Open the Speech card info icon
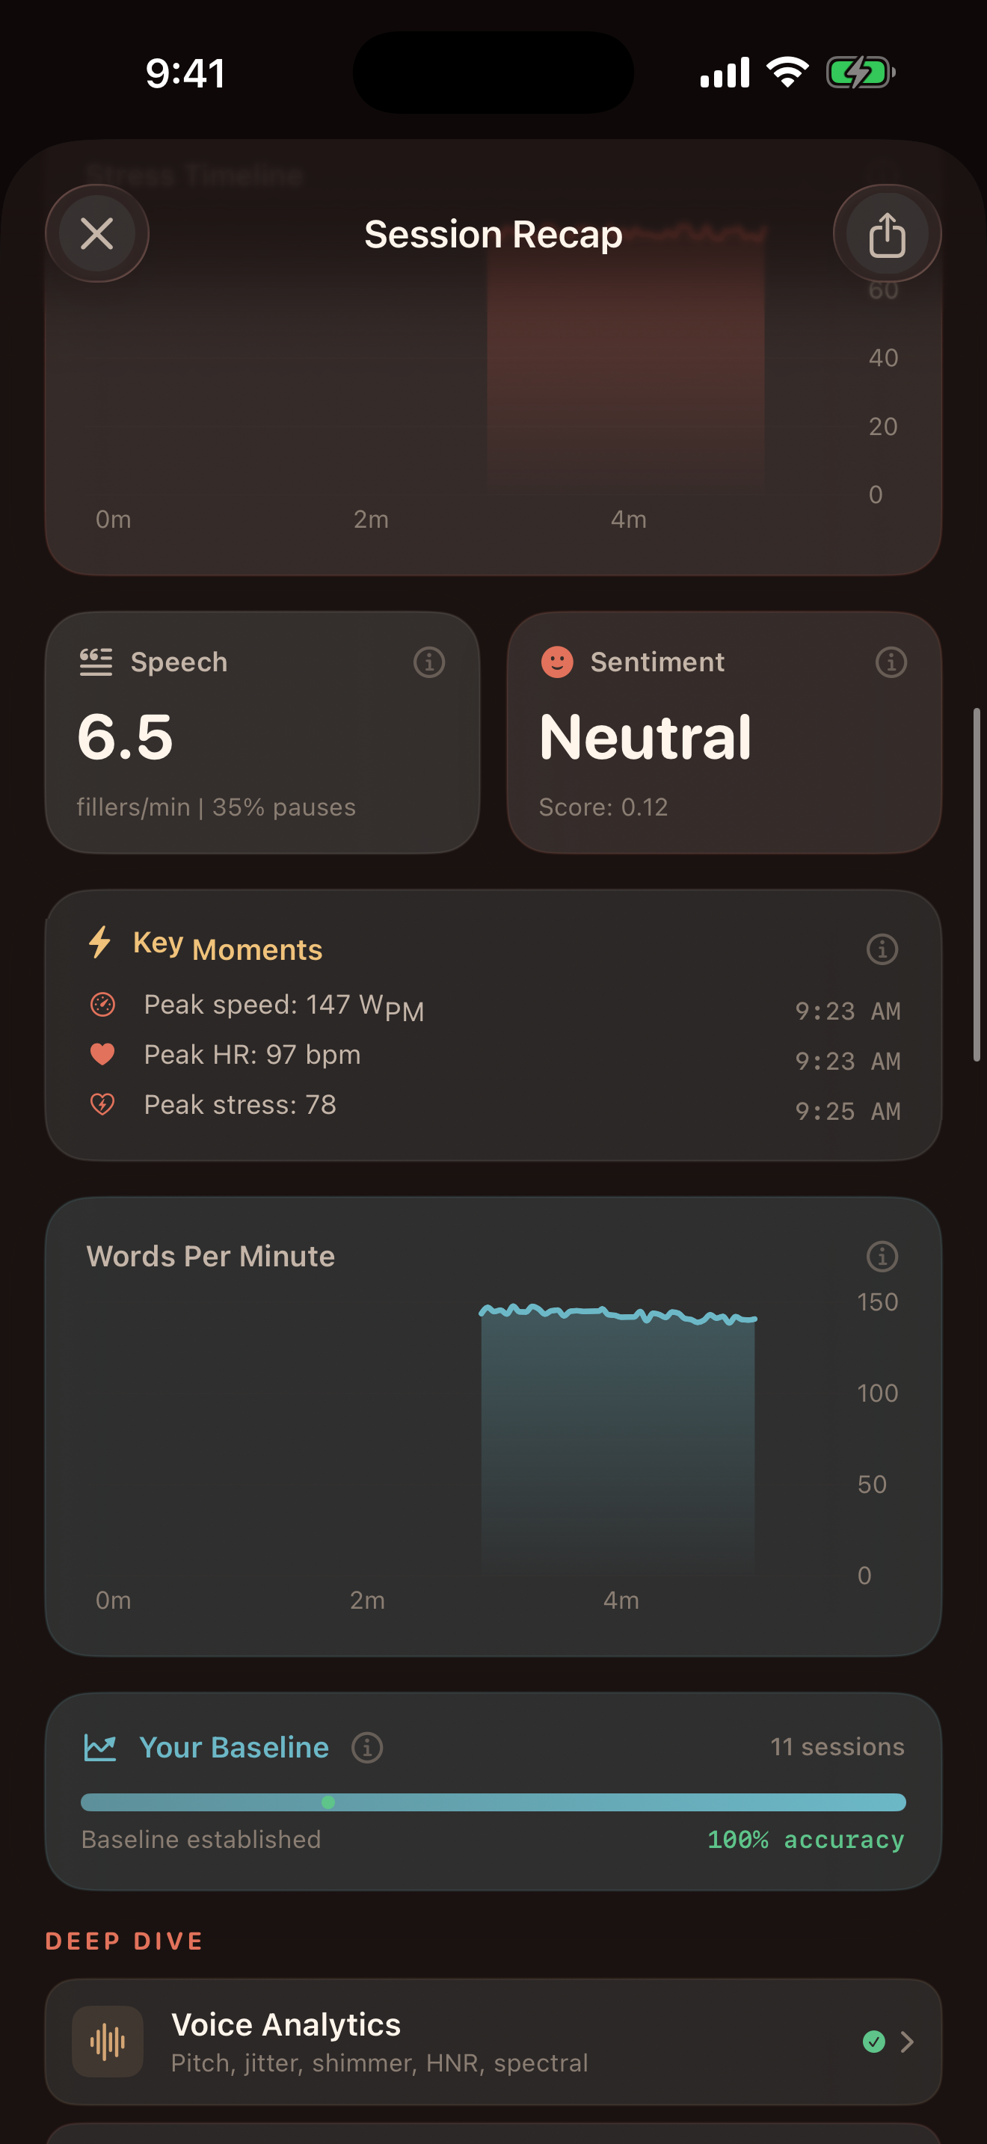 click(x=428, y=662)
